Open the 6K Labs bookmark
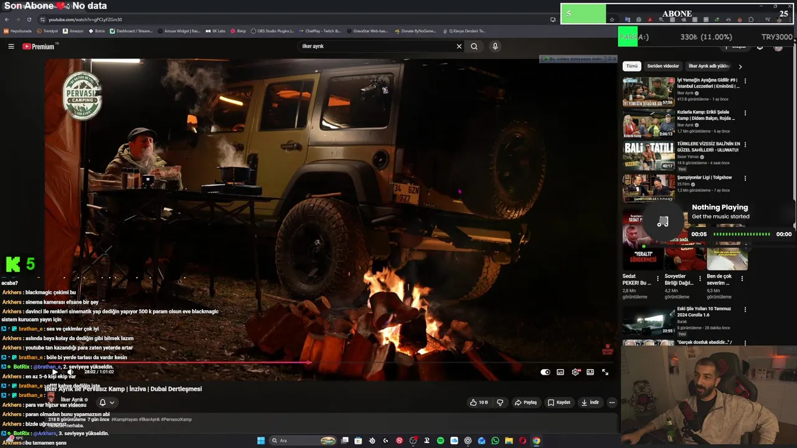Image resolution: width=797 pixels, height=448 pixels. [215, 30]
